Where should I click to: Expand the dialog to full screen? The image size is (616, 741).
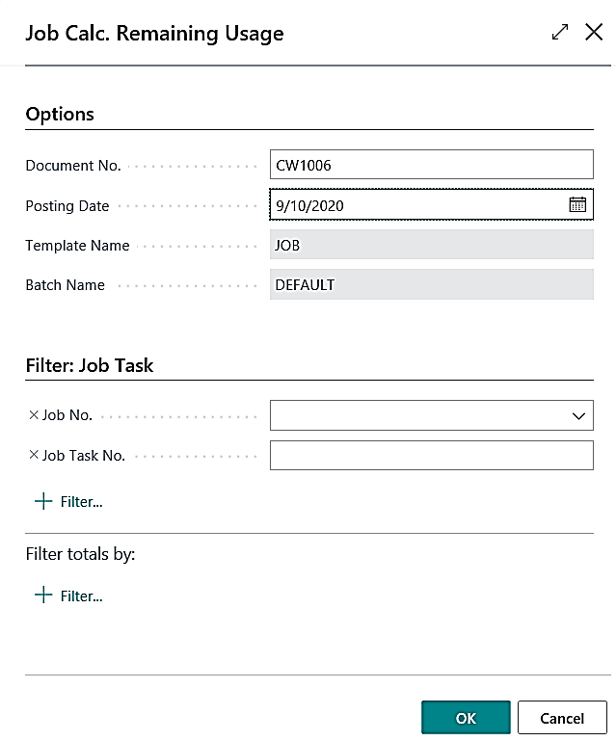point(560,33)
